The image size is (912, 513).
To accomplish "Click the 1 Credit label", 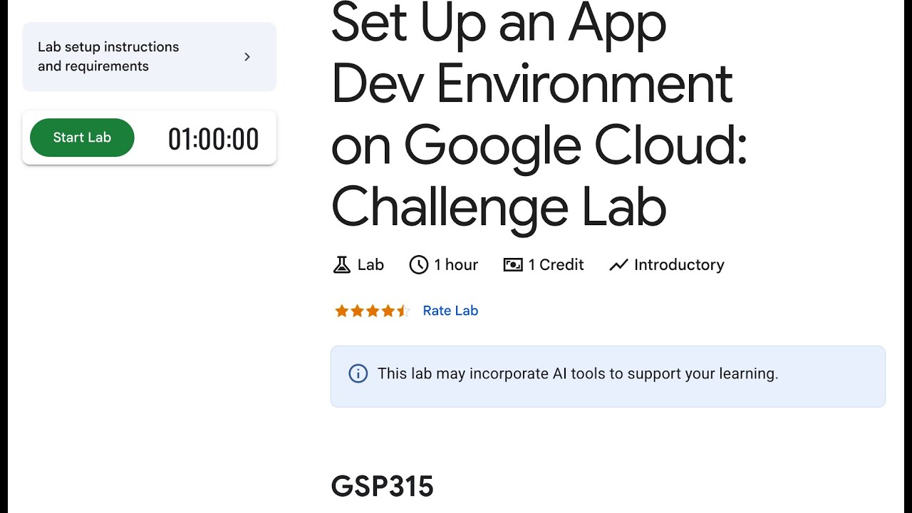I will (x=556, y=265).
